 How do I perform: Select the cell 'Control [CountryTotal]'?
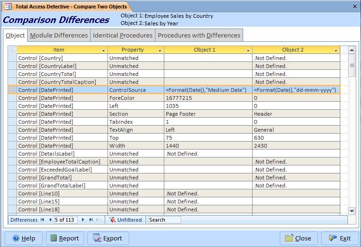[x=62, y=74]
